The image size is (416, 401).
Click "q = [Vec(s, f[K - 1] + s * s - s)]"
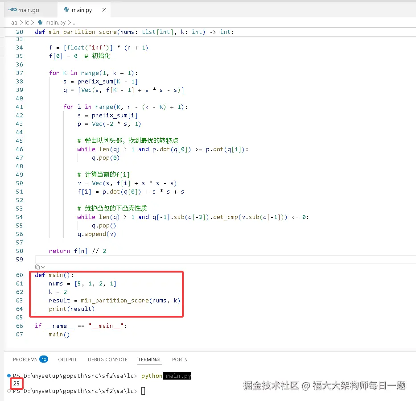click(x=124, y=90)
